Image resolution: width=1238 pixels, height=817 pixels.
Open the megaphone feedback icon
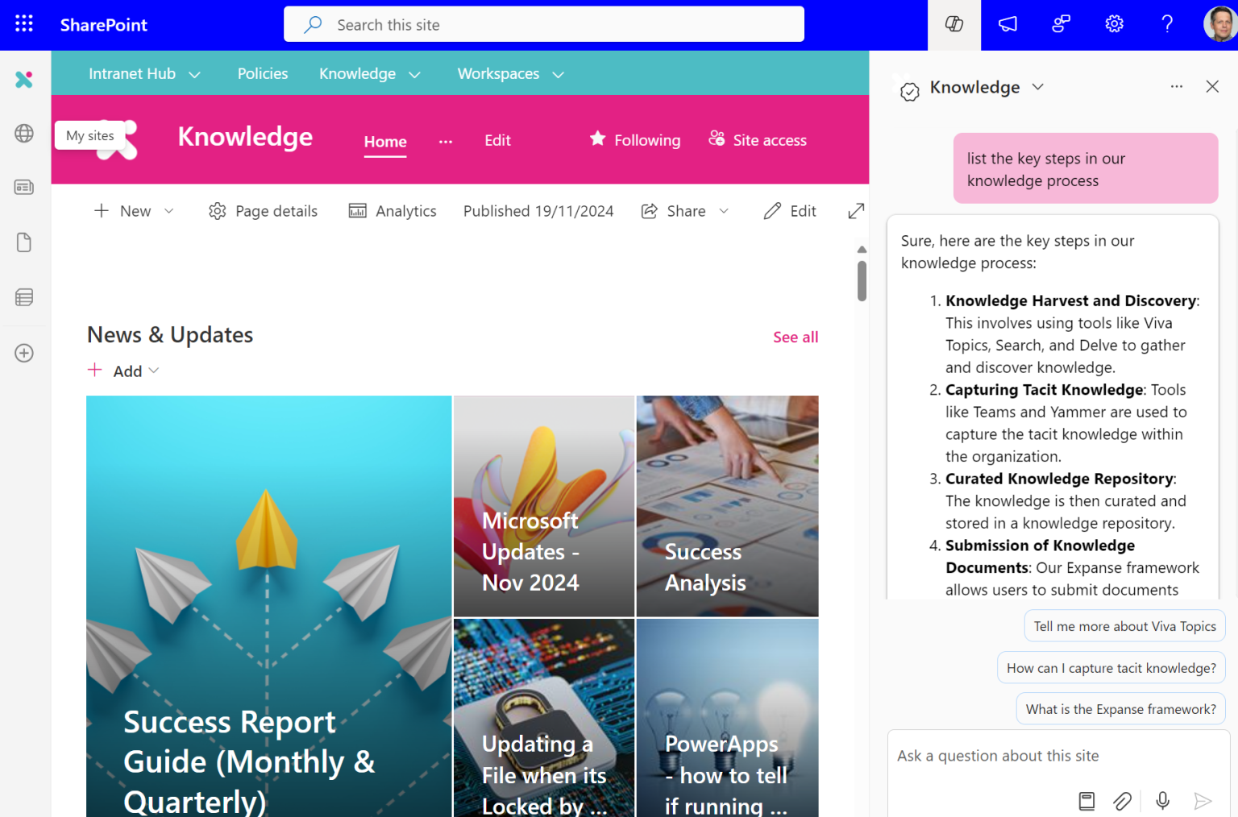1007,24
